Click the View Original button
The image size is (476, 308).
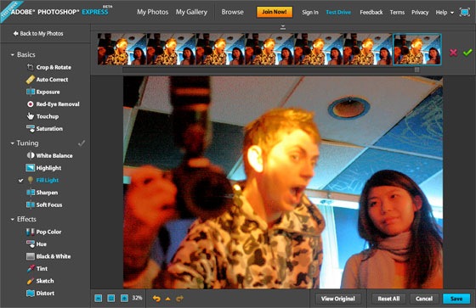(x=338, y=299)
